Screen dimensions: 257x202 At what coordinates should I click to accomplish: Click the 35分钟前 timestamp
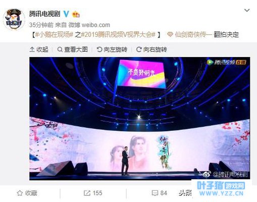point(41,25)
